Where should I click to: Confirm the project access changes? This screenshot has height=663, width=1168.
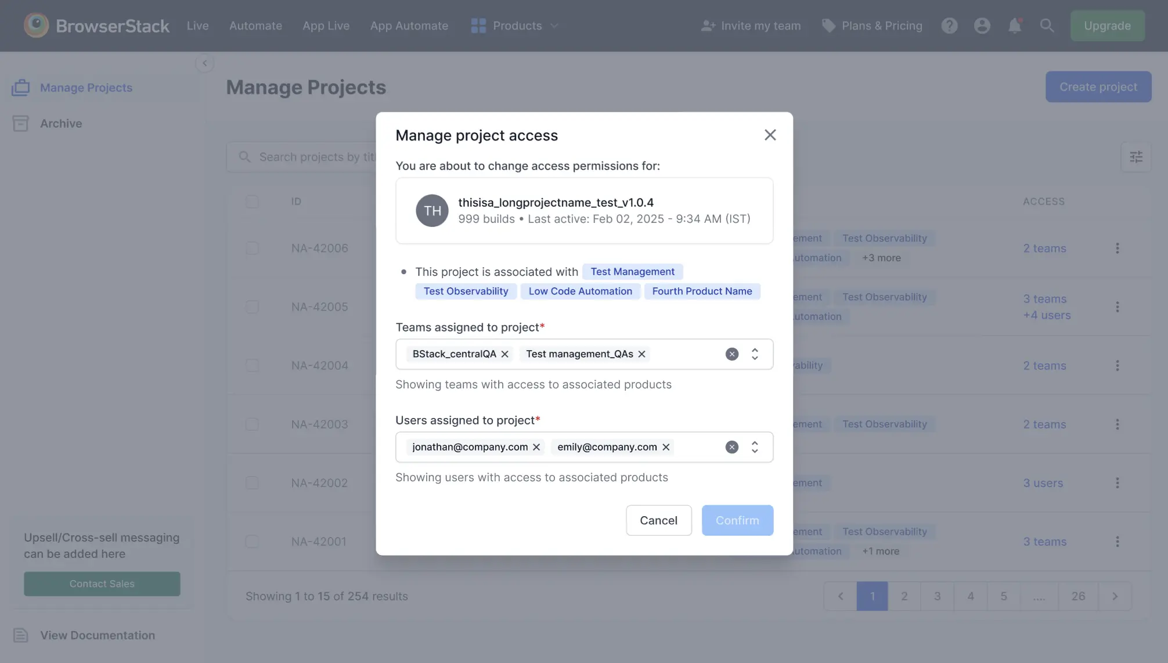737,520
